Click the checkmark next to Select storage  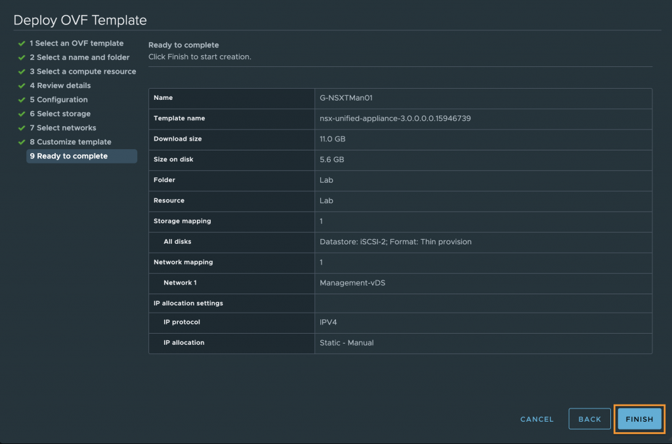tap(22, 114)
